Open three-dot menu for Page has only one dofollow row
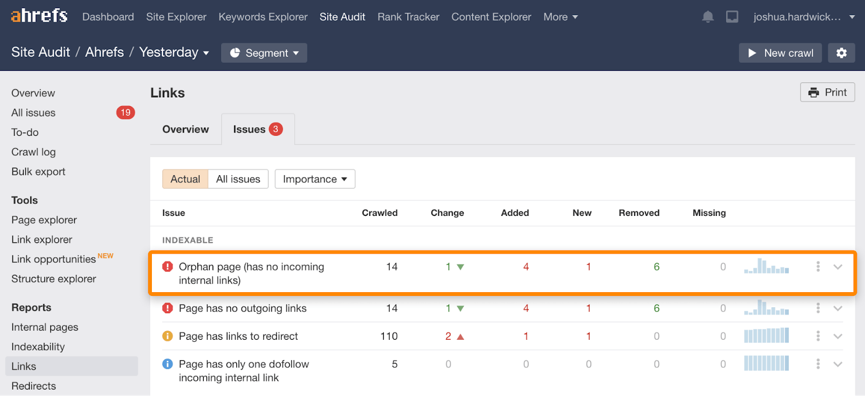Viewport: 865px width, 396px height. (x=818, y=364)
